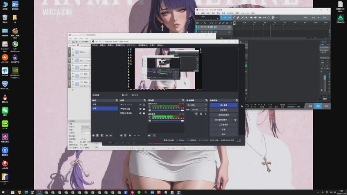This screenshot has width=347, height=195.
Task: Move scene up using Scenes panel arrow
Action: pos(107,135)
